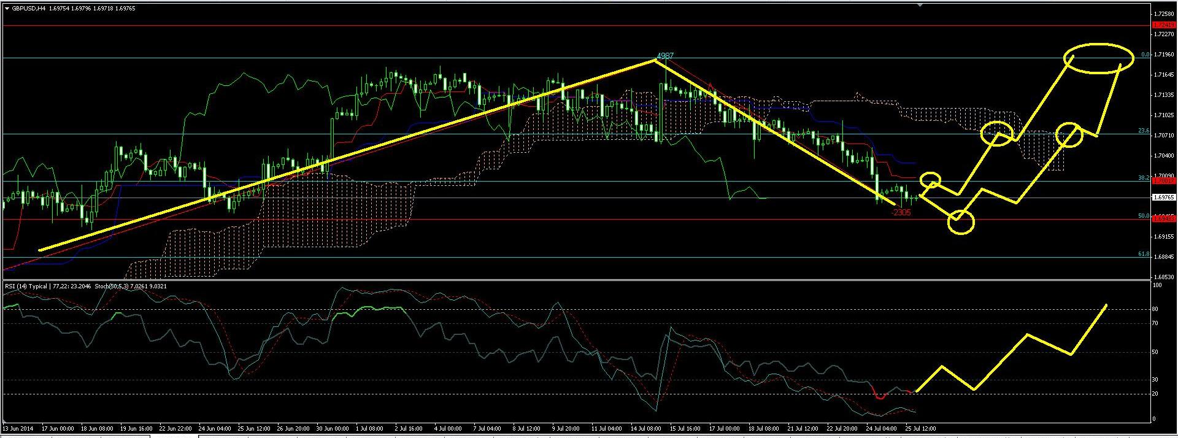Select the Fibonacci 61.8 level label
This screenshot has width=1178, height=438.
tap(1144, 271)
